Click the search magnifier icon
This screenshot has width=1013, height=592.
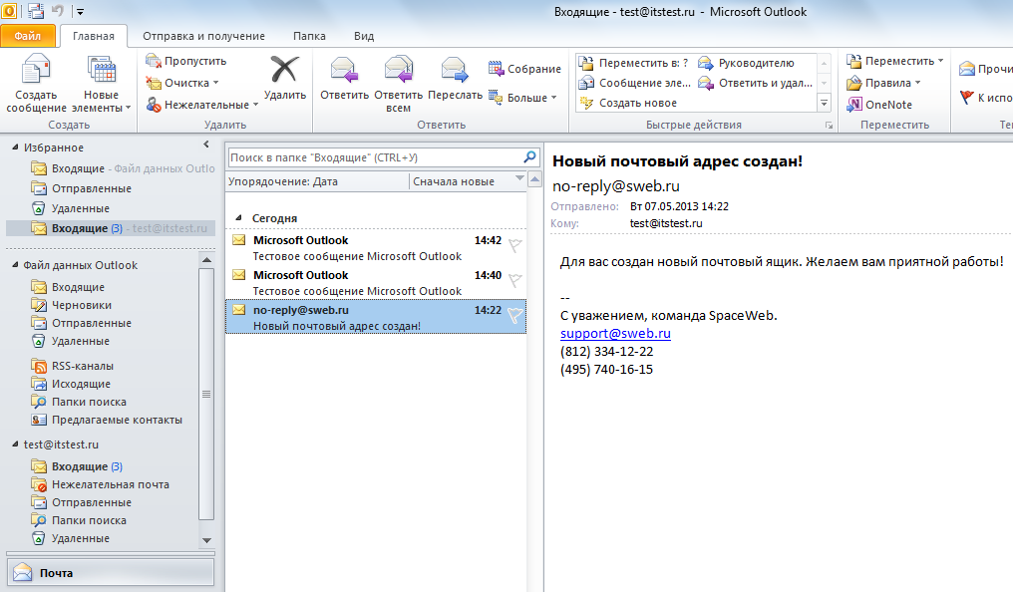529,156
